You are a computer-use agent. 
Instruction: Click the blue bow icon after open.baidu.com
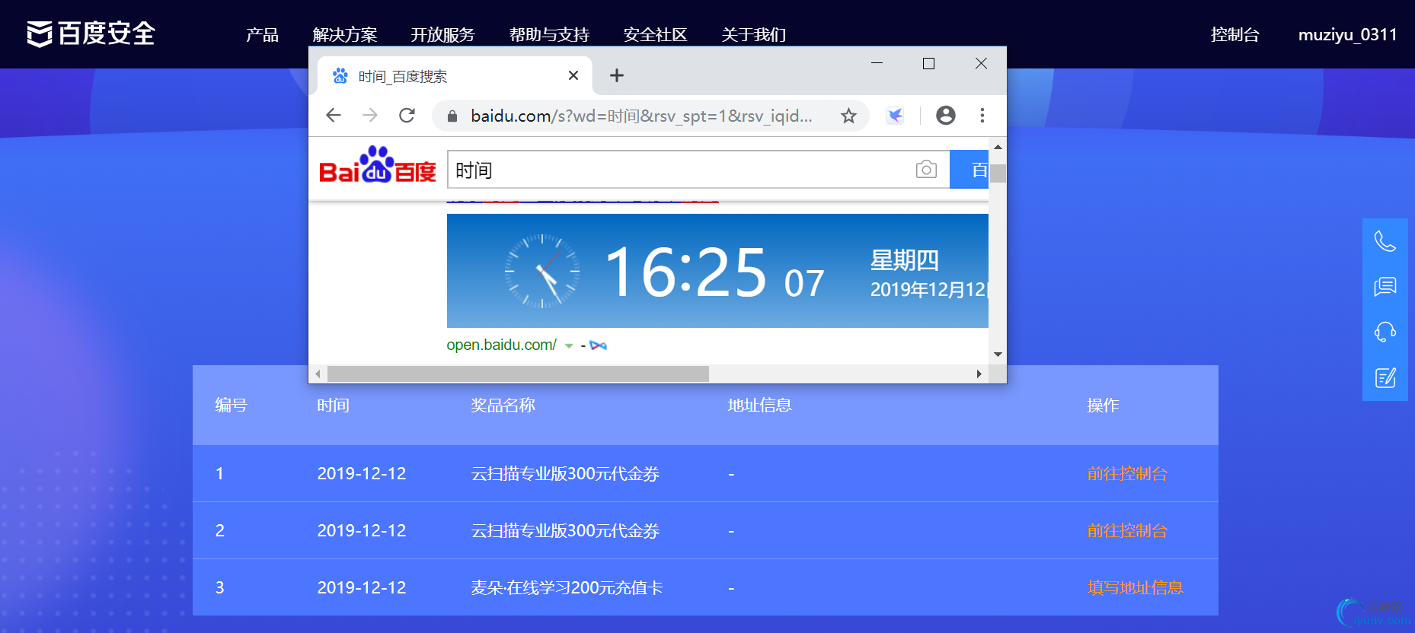click(x=599, y=345)
